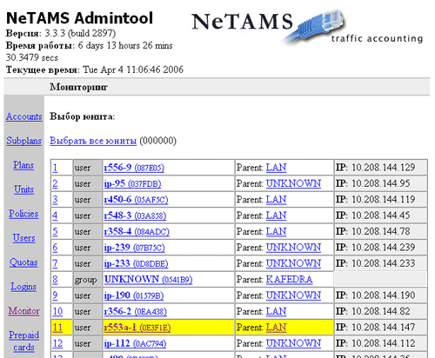Navigate to Units page

coord(23,189)
